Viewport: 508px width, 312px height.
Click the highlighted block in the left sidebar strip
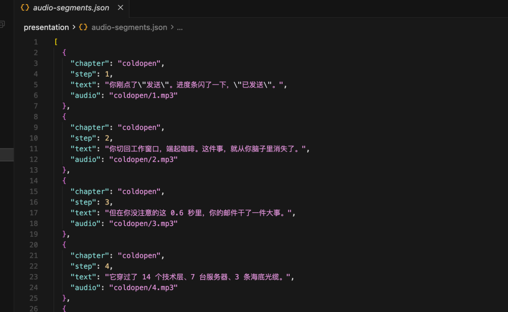click(7, 155)
